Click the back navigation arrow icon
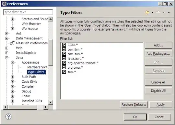This screenshot has height=125, width=175. click(147, 12)
